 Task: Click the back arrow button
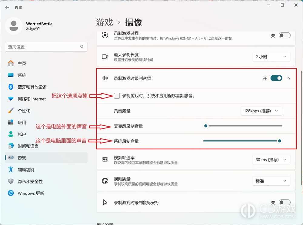[7, 7]
